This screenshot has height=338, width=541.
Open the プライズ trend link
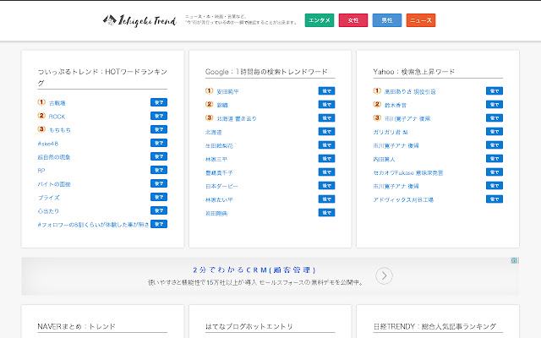coord(49,198)
